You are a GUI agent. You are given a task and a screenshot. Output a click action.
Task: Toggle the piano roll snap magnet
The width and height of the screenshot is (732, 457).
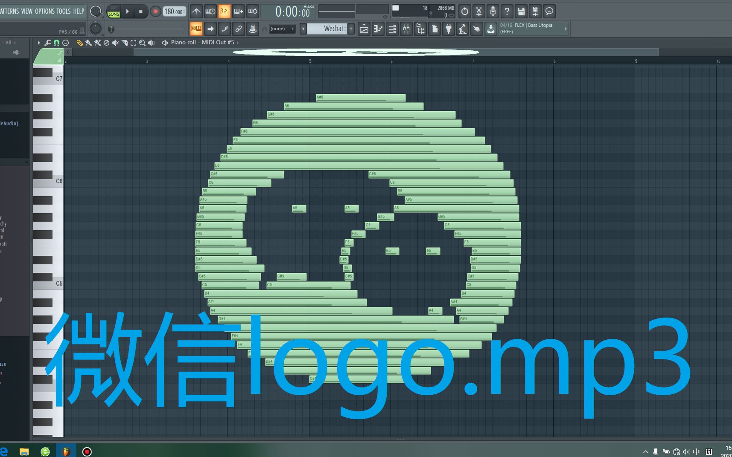pos(56,43)
